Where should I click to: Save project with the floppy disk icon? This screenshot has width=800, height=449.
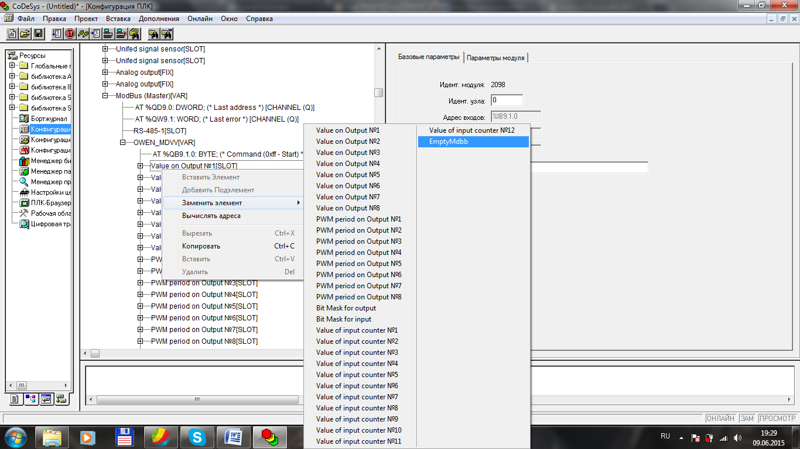[38, 33]
